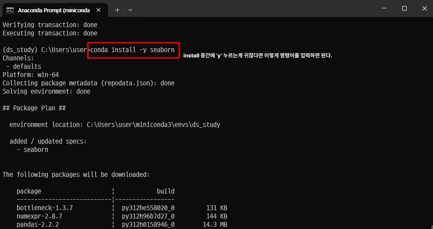Click the 'build' column header

[x=166, y=191]
